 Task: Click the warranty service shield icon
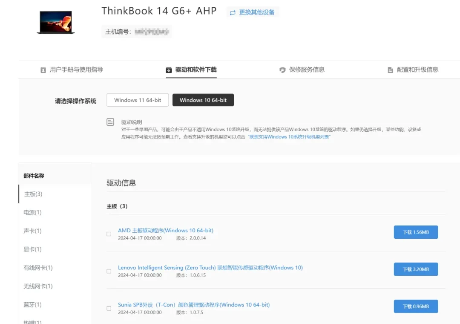tap(282, 70)
